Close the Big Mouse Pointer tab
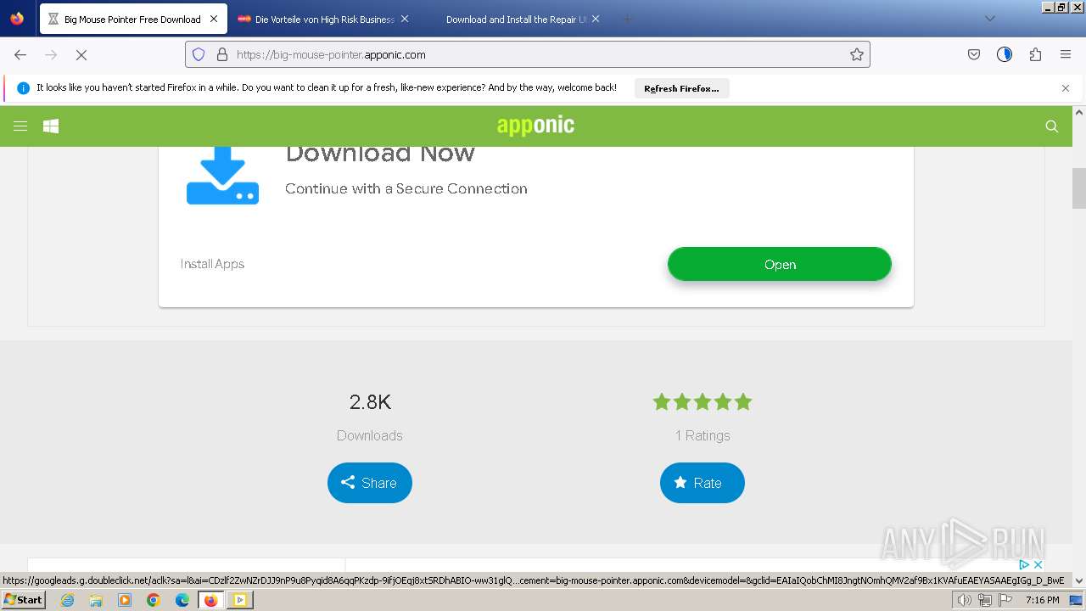Viewport: 1086px width, 611px height. pyautogui.click(x=214, y=19)
